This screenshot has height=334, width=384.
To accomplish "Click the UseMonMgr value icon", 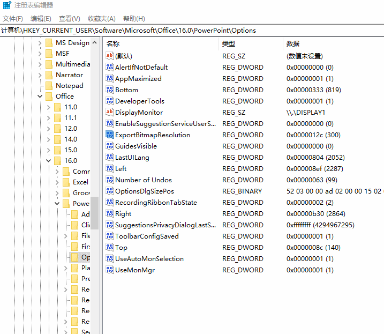I will (x=110, y=270).
